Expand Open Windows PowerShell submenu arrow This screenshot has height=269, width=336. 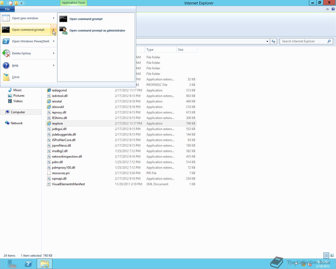pyautogui.click(x=54, y=41)
